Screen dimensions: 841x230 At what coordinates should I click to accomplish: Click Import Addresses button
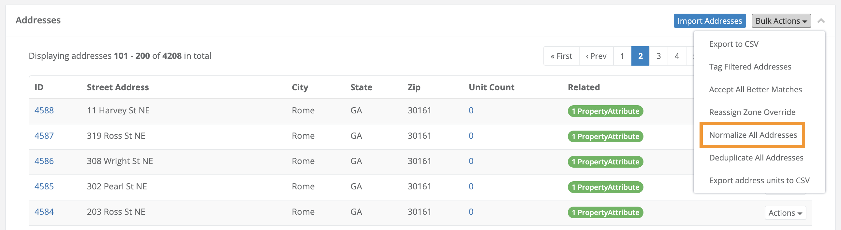tap(709, 21)
